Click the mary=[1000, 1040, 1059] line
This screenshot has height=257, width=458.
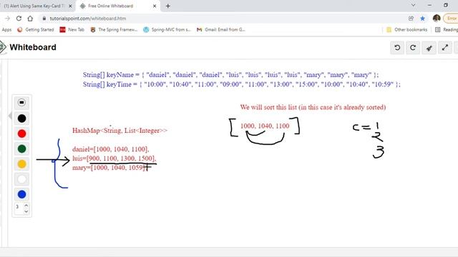(x=109, y=168)
